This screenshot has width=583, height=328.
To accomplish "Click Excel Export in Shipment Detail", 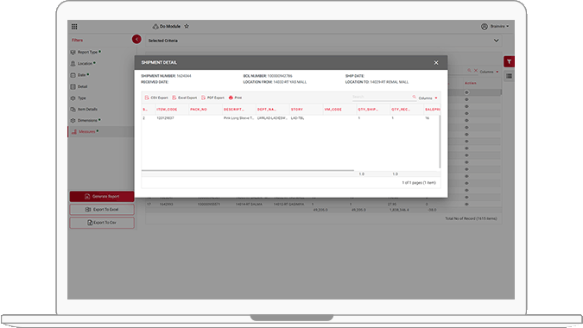I will pos(185,98).
